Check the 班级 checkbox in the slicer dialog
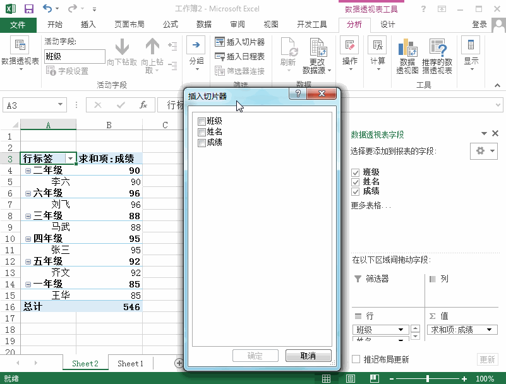The width and height of the screenshot is (506, 384). pyautogui.click(x=203, y=121)
